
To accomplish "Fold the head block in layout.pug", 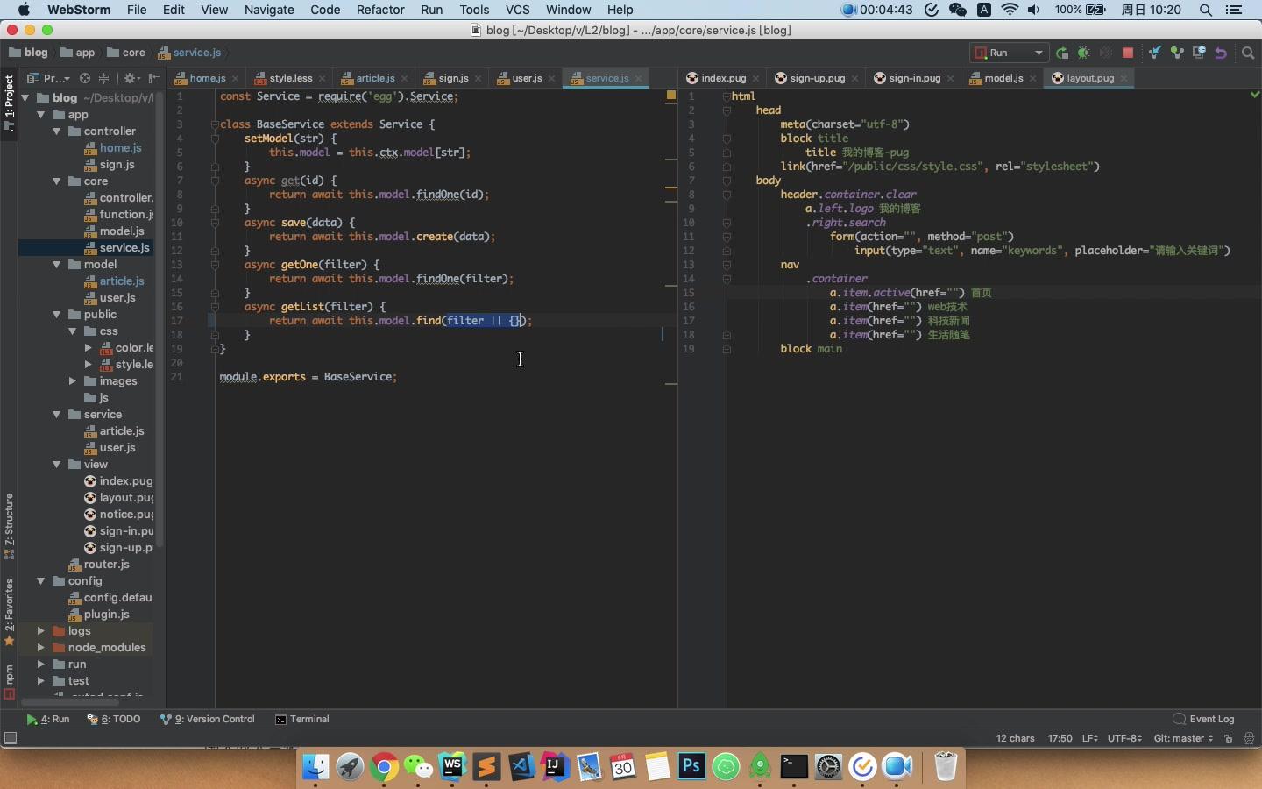I will (x=727, y=110).
